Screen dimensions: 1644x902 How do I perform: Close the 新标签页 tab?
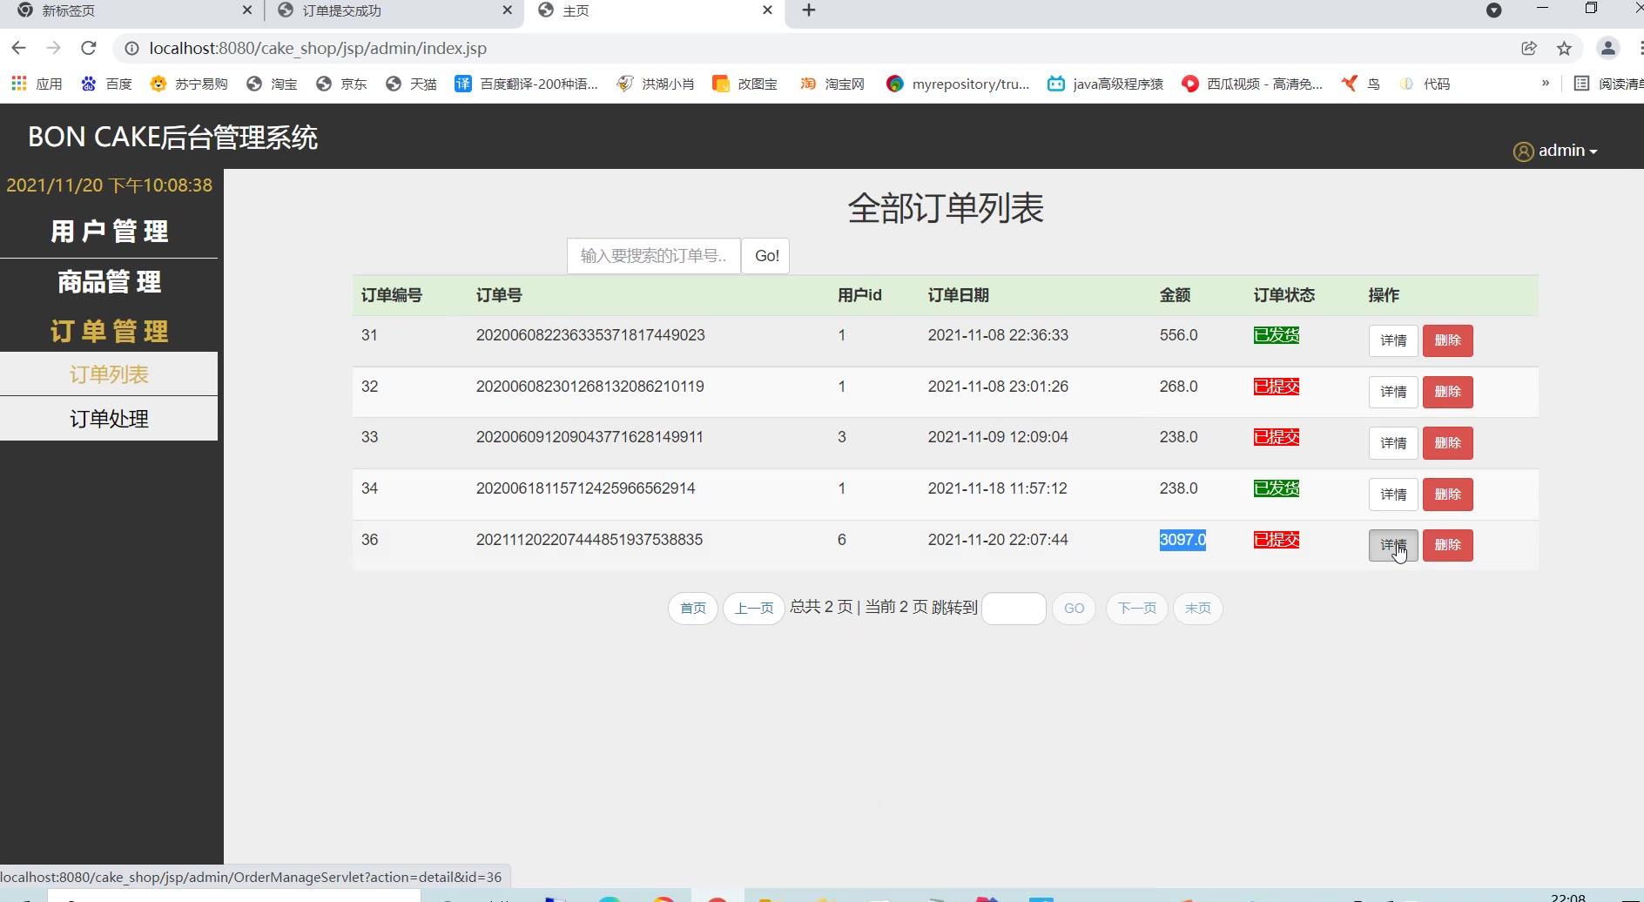(x=247, y=10)
